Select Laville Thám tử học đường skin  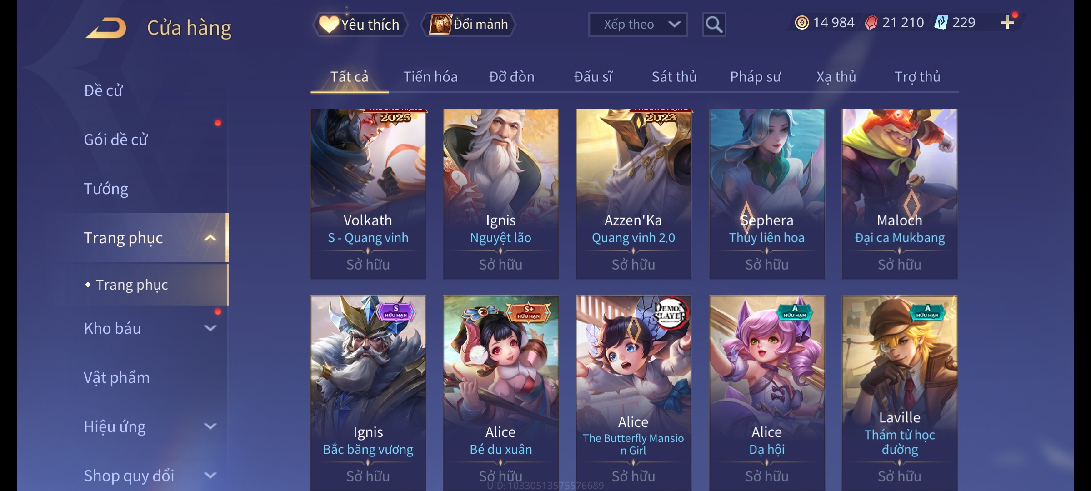click(x=899, y=393)
